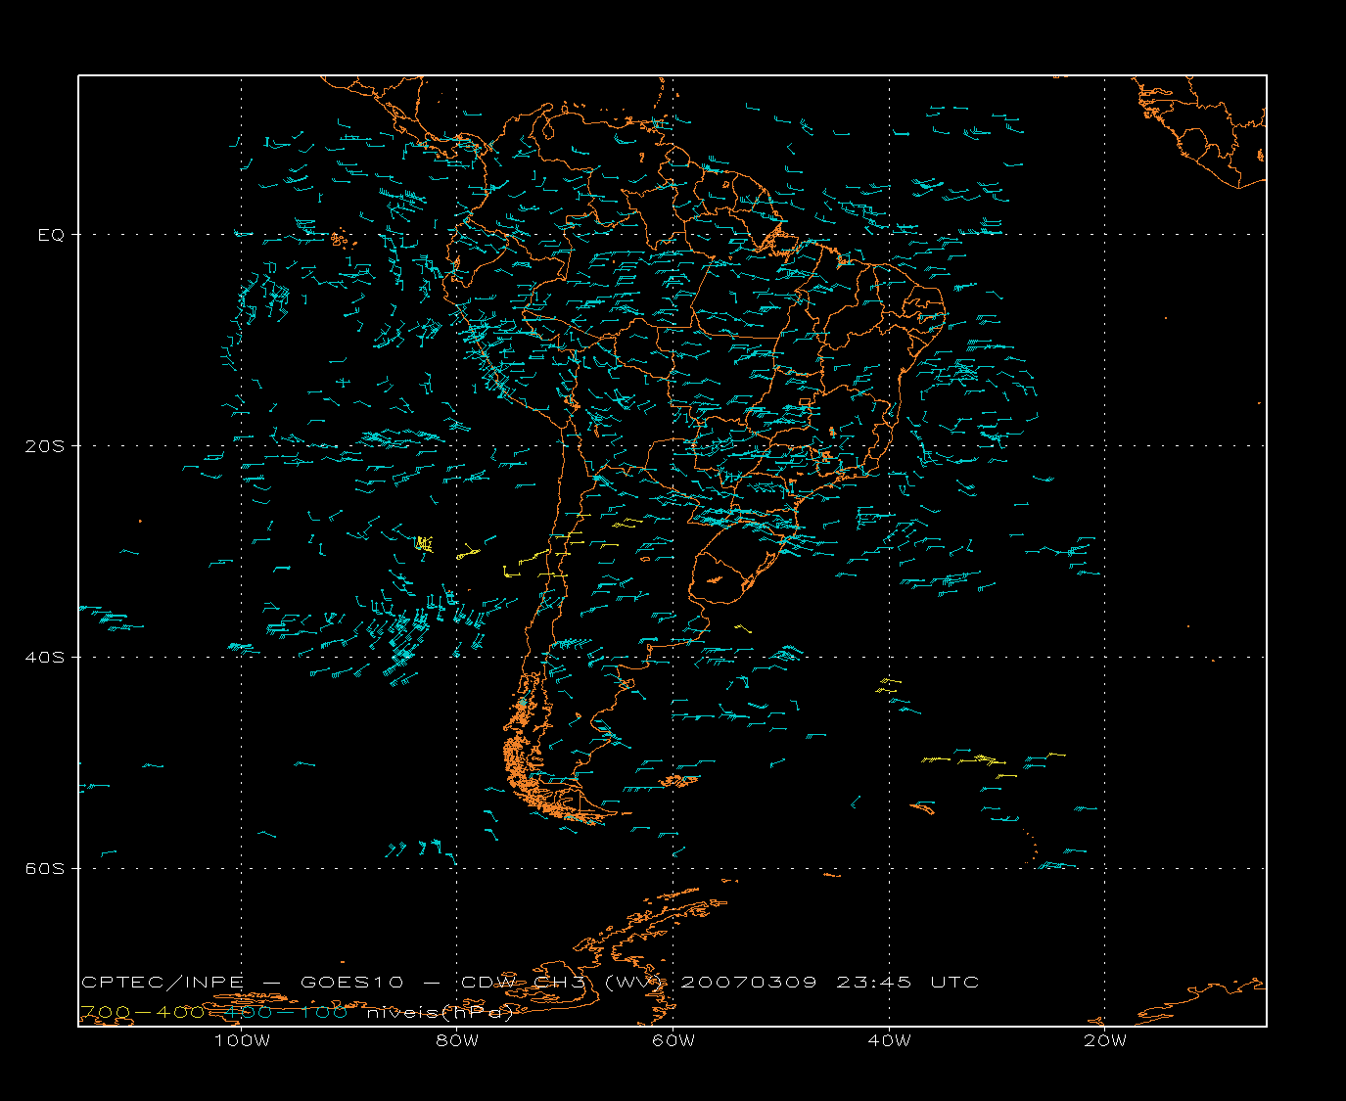This screenshot has height=1101, width=1346.
Task: Click the yellow 700-400 level legend
Action: 142,1012
